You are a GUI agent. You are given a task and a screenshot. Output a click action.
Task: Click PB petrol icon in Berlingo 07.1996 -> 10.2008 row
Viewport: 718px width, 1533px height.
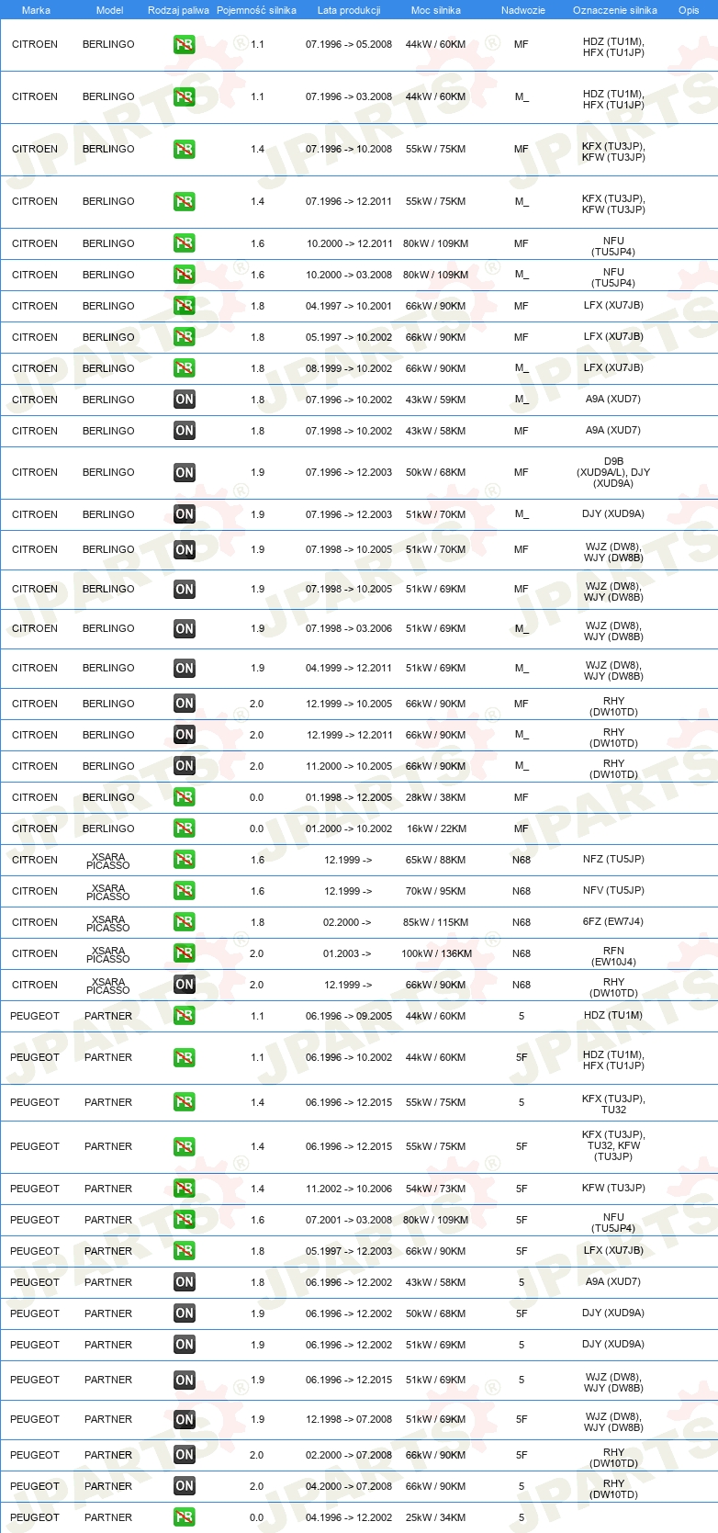pyautogui.click(x=185, y=149)
